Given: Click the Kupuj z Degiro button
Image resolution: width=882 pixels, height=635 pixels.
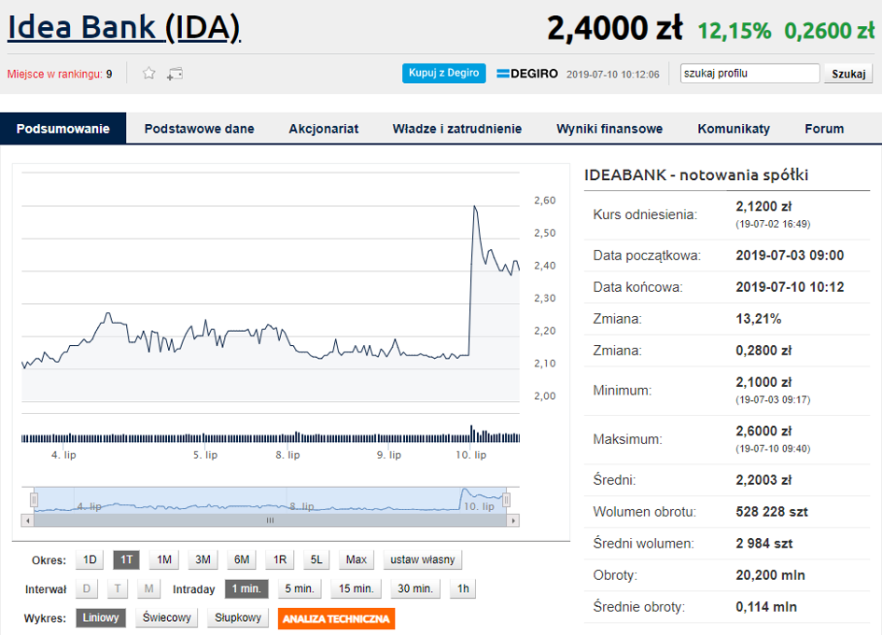Looking at the screenshot, I should click(x=444, y=73).
